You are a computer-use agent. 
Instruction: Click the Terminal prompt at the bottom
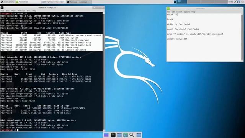[9, 130]
